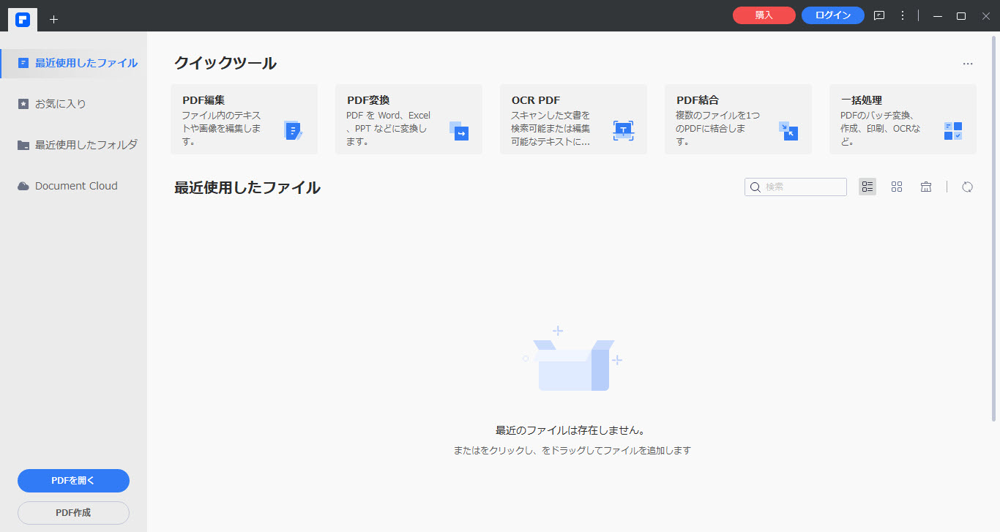Open the OCR PDF quick tool card
The height and width of the screenshot is (532, 1000).
573,119
